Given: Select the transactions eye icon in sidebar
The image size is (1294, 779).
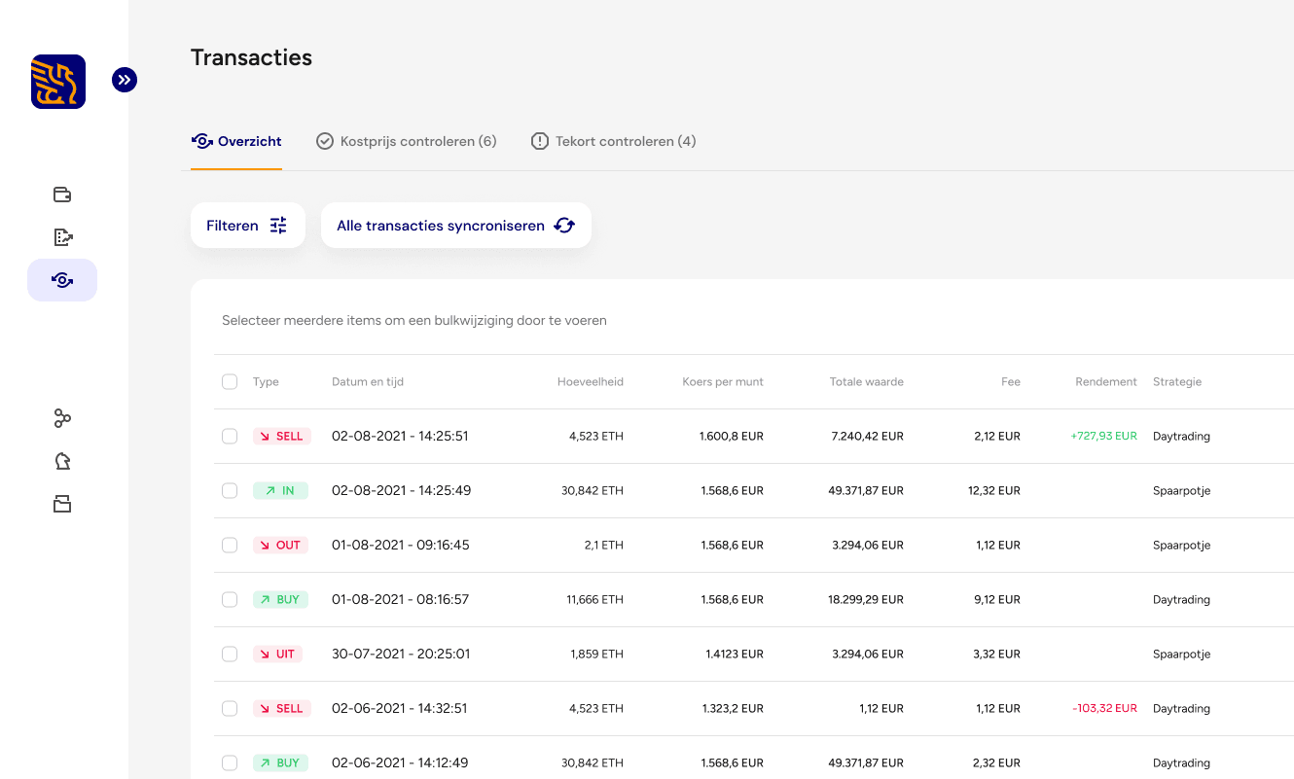Looking at the screenshot, I should (x=62, y=280).
